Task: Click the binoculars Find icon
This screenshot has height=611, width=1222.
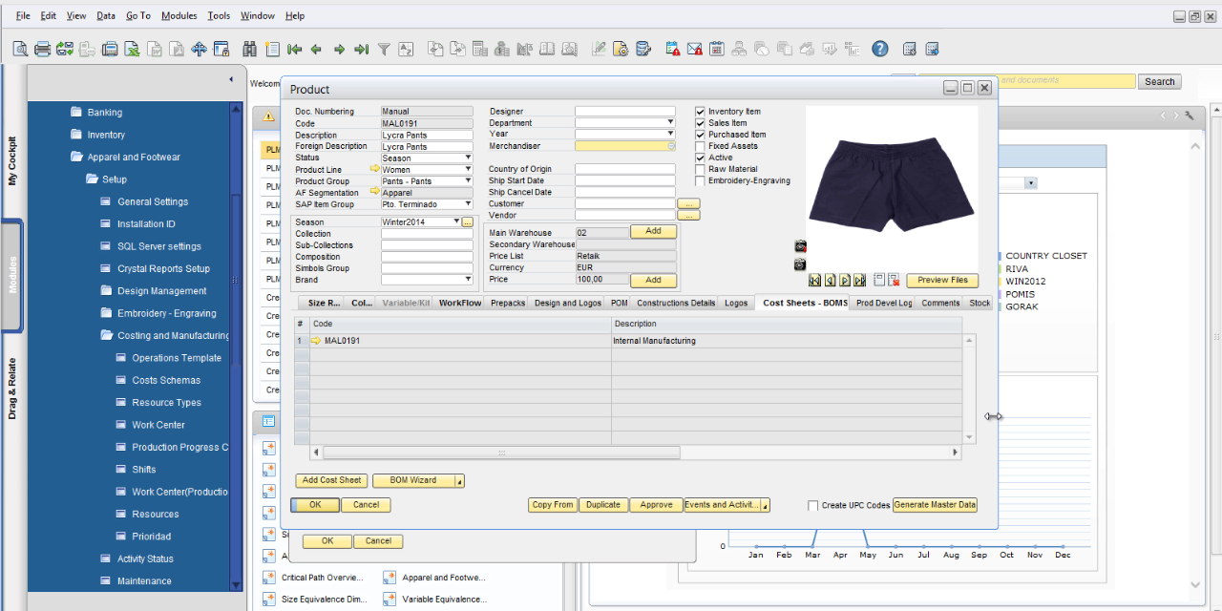Action: click(x=250, y=49)
